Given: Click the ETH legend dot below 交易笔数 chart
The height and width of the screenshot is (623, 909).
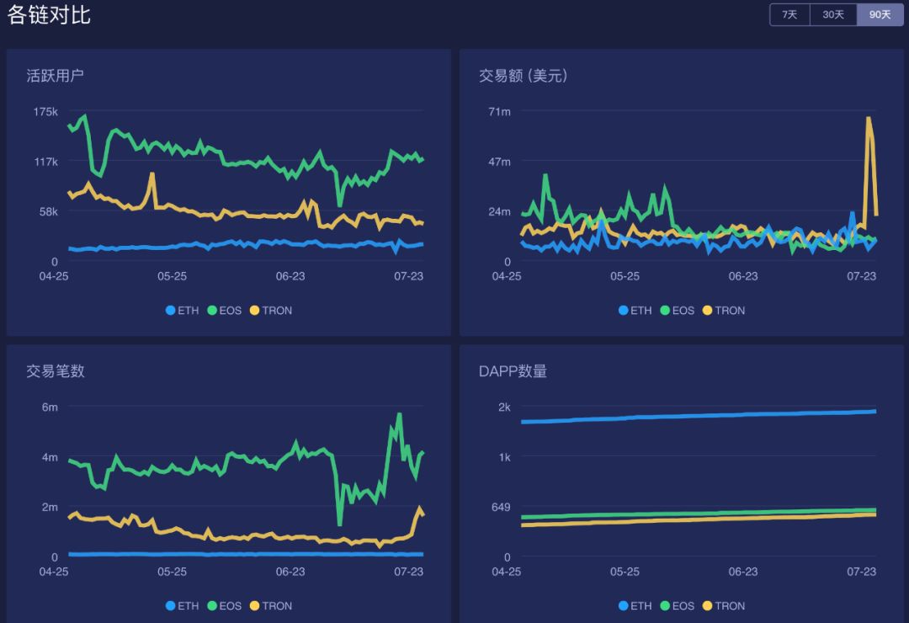Looking at the screenshot, I should [172, 605].
